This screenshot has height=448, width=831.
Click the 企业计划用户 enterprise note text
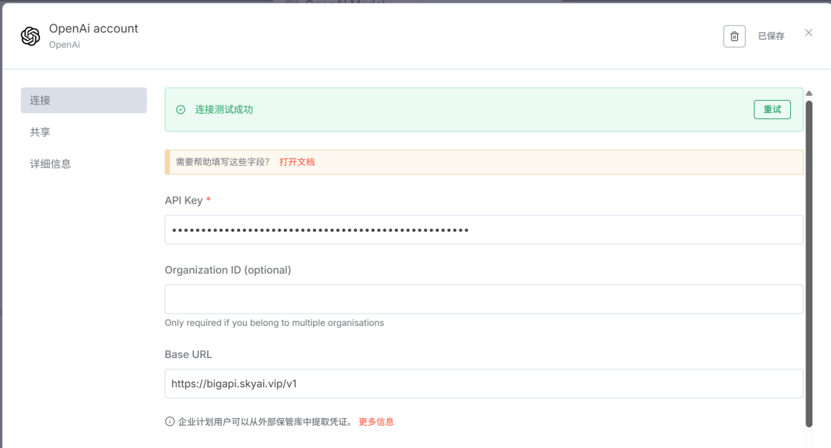tap(265, 422)
